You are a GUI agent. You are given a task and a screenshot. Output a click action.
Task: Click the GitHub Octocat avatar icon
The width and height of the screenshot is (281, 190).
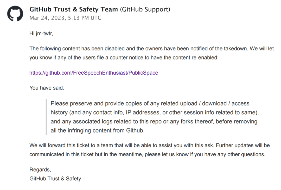click(x=15, y=14)
